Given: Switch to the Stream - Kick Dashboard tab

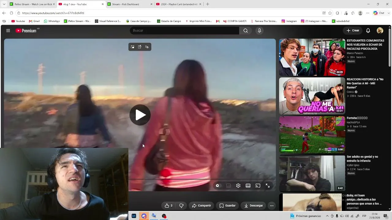Looking at the screenshot, I should [130, 4].
